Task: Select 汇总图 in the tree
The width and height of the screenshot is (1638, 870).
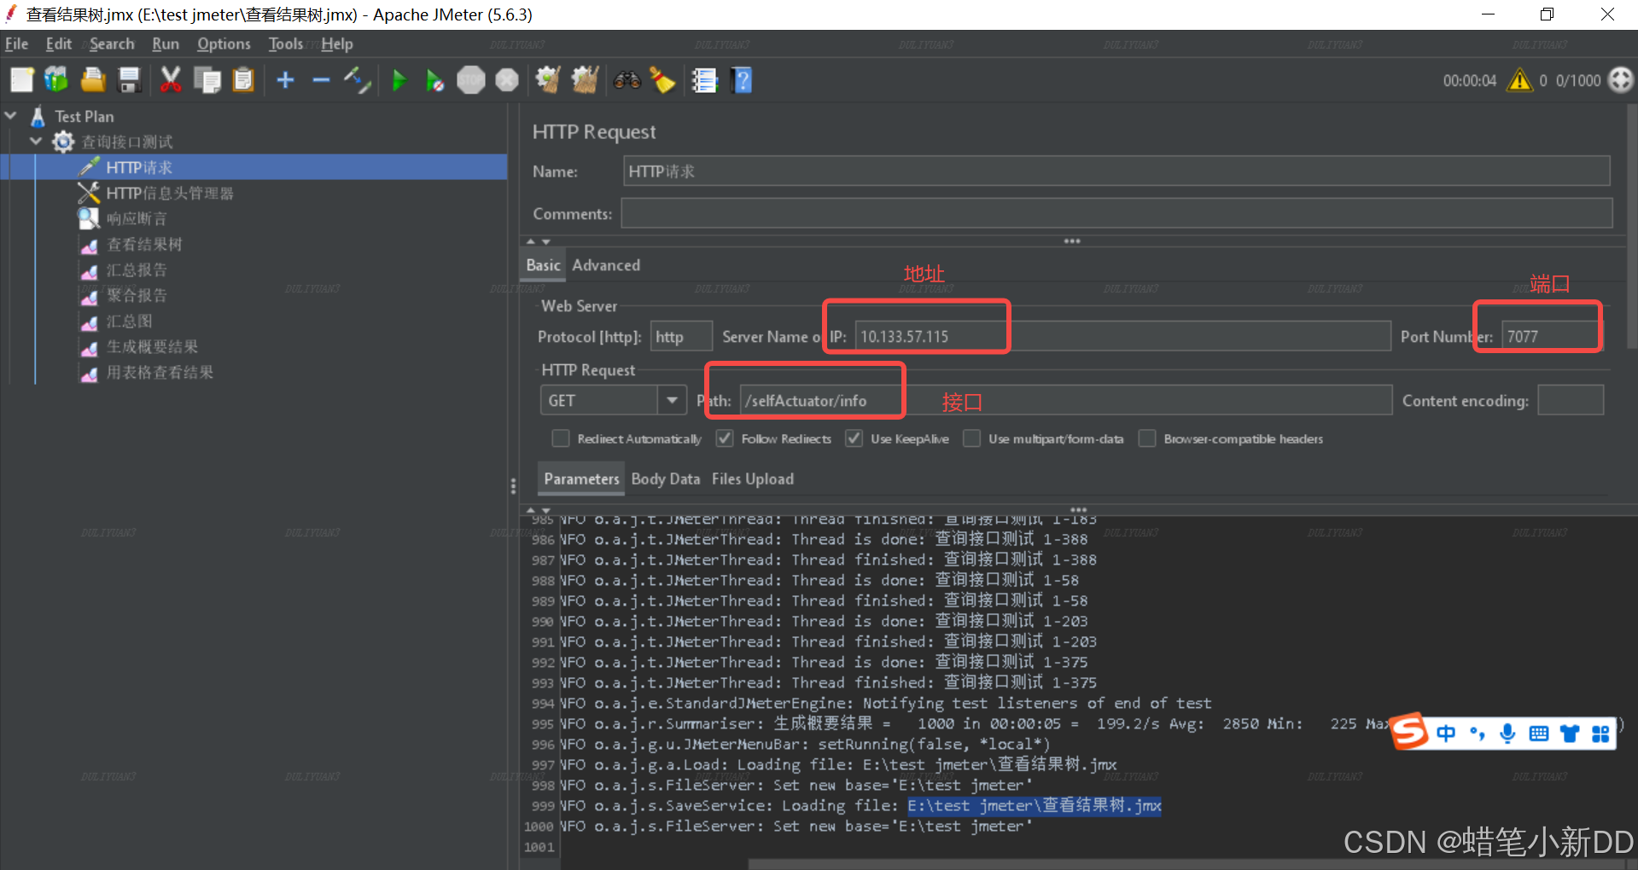Action: (129, 322)
